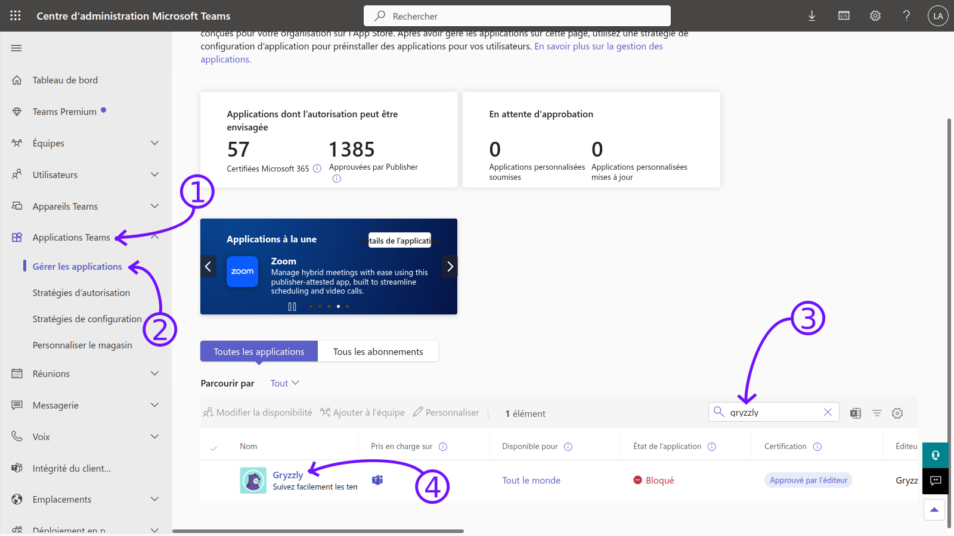954x536 pixels.
Task: Open the app launcher waffle icon
Action: 16,16
